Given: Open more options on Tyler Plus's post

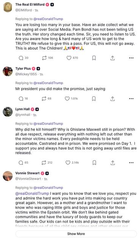Looking at the screenshot, I should pos(131,99).
